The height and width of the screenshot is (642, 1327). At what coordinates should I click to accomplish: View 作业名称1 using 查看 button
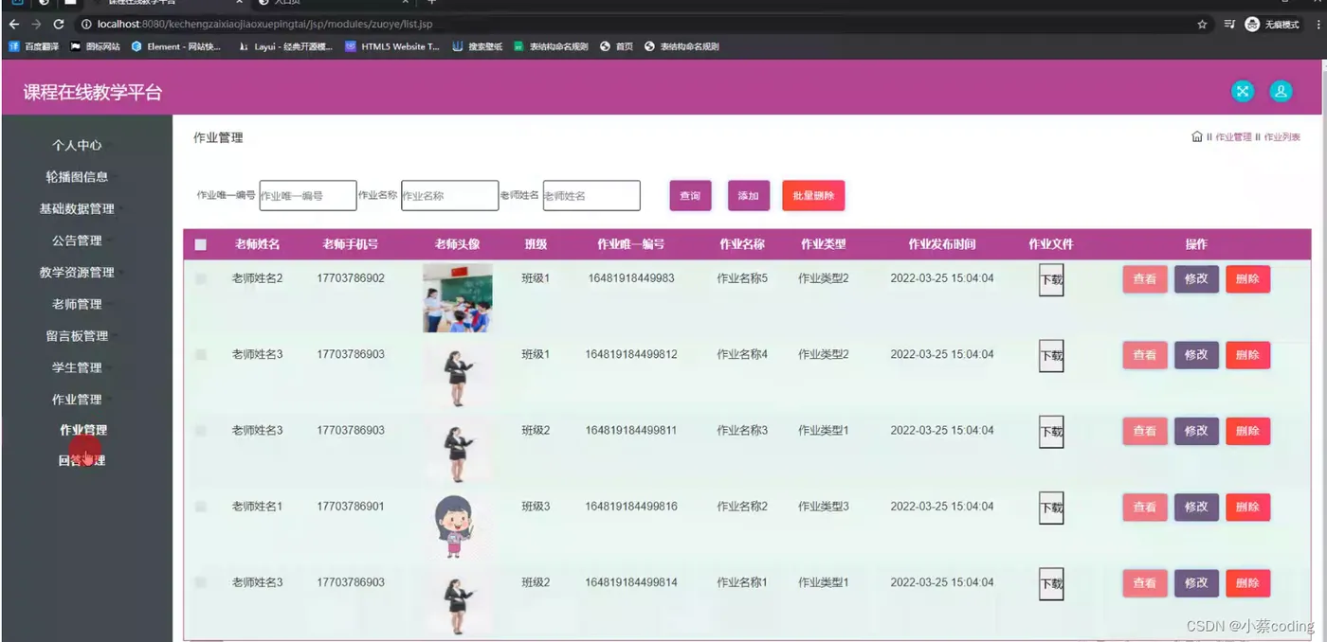click(x=1145, y=583)
